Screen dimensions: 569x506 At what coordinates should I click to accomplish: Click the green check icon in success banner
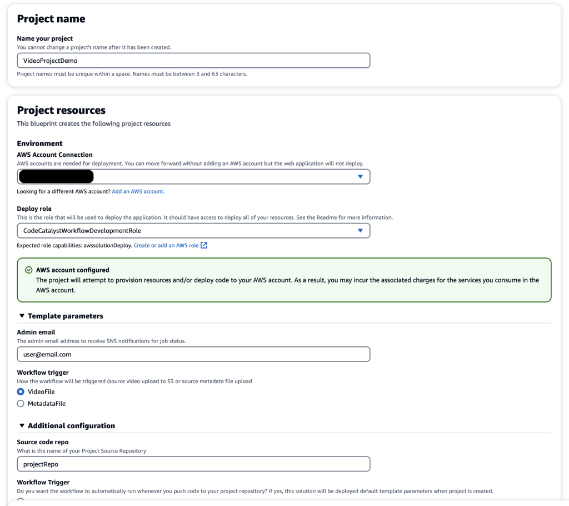[29, 269]
